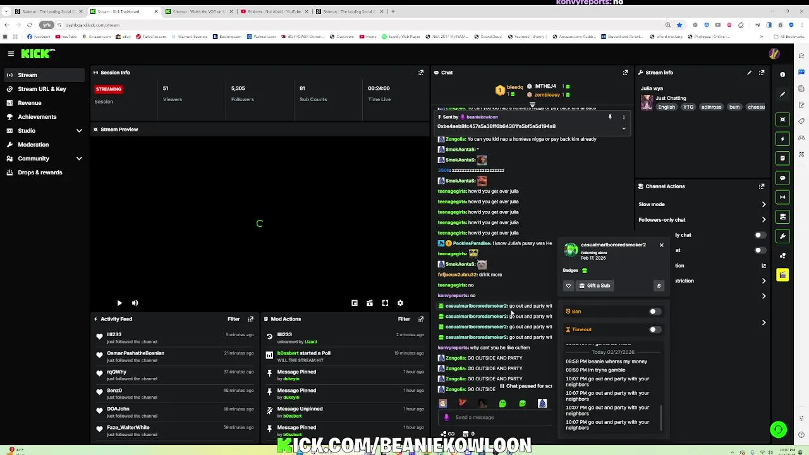This screenshot has width=809, height=455.
Task: Open Stream in sidebar
Action: click(x=43, y=75)
